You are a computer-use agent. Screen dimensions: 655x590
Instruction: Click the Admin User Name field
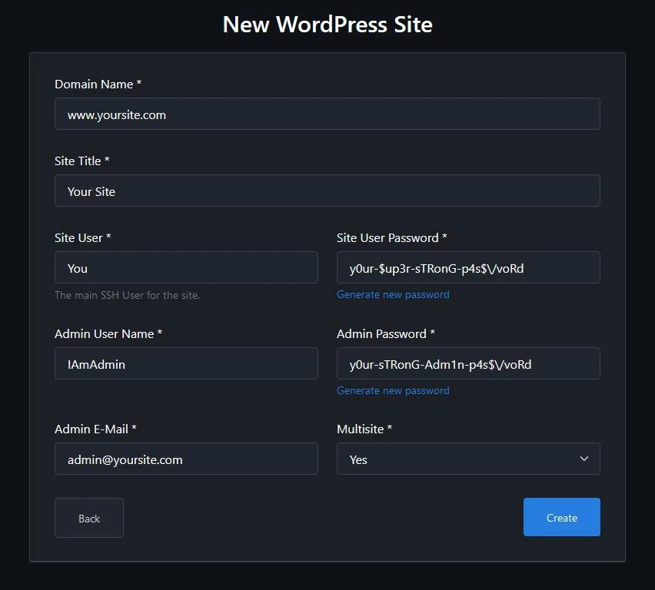coord(186,363)
